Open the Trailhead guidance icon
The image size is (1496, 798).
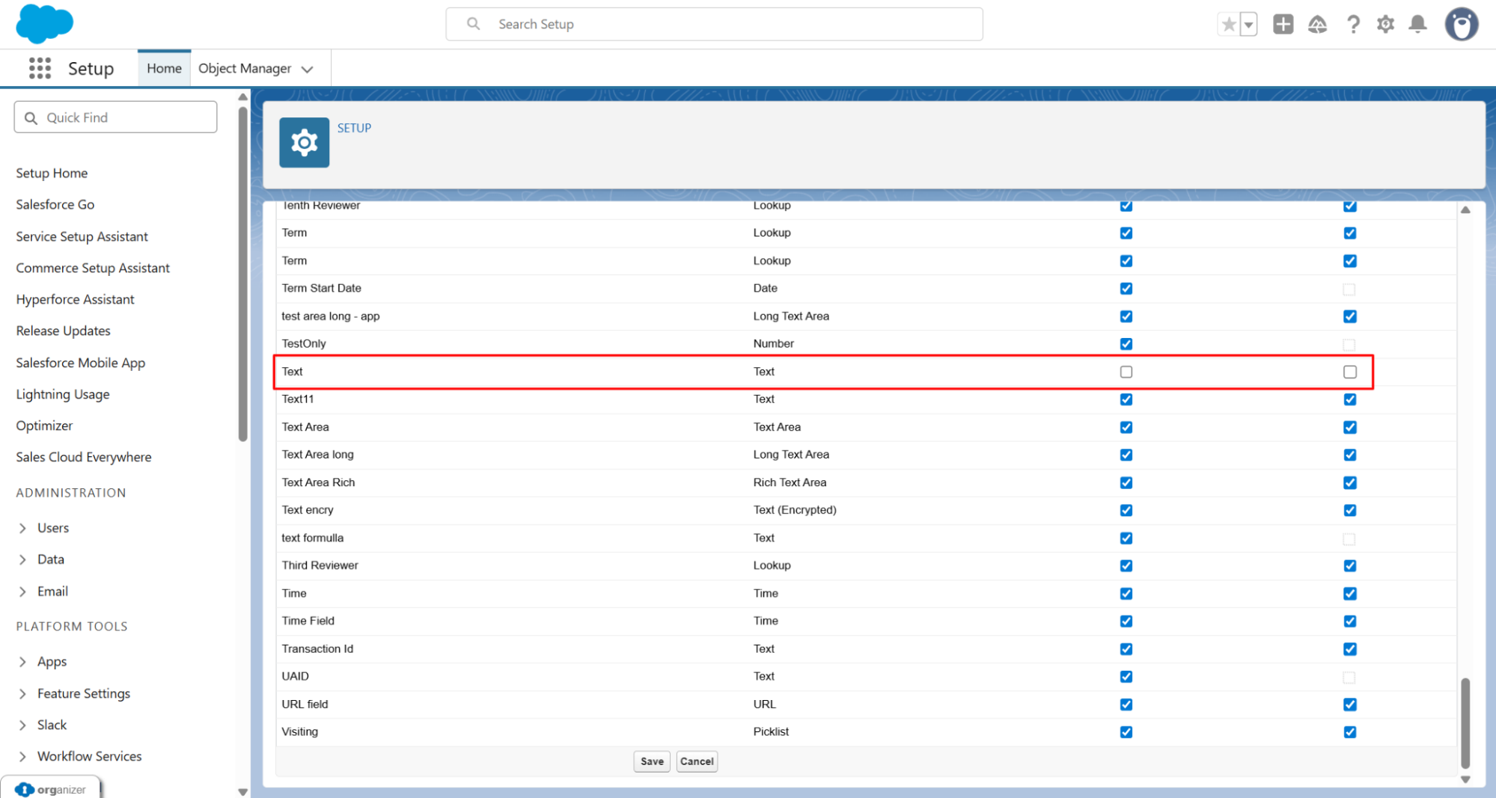point(1317,25)
